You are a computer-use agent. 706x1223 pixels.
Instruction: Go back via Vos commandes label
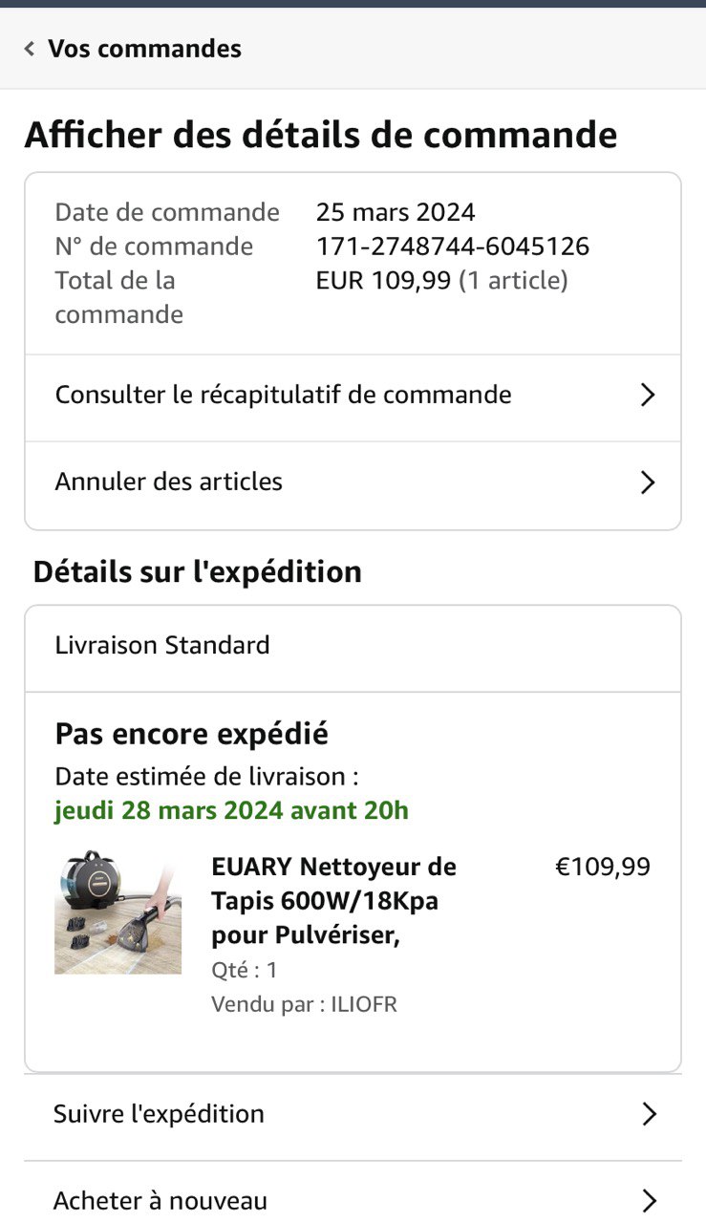[x=144, y=49]
